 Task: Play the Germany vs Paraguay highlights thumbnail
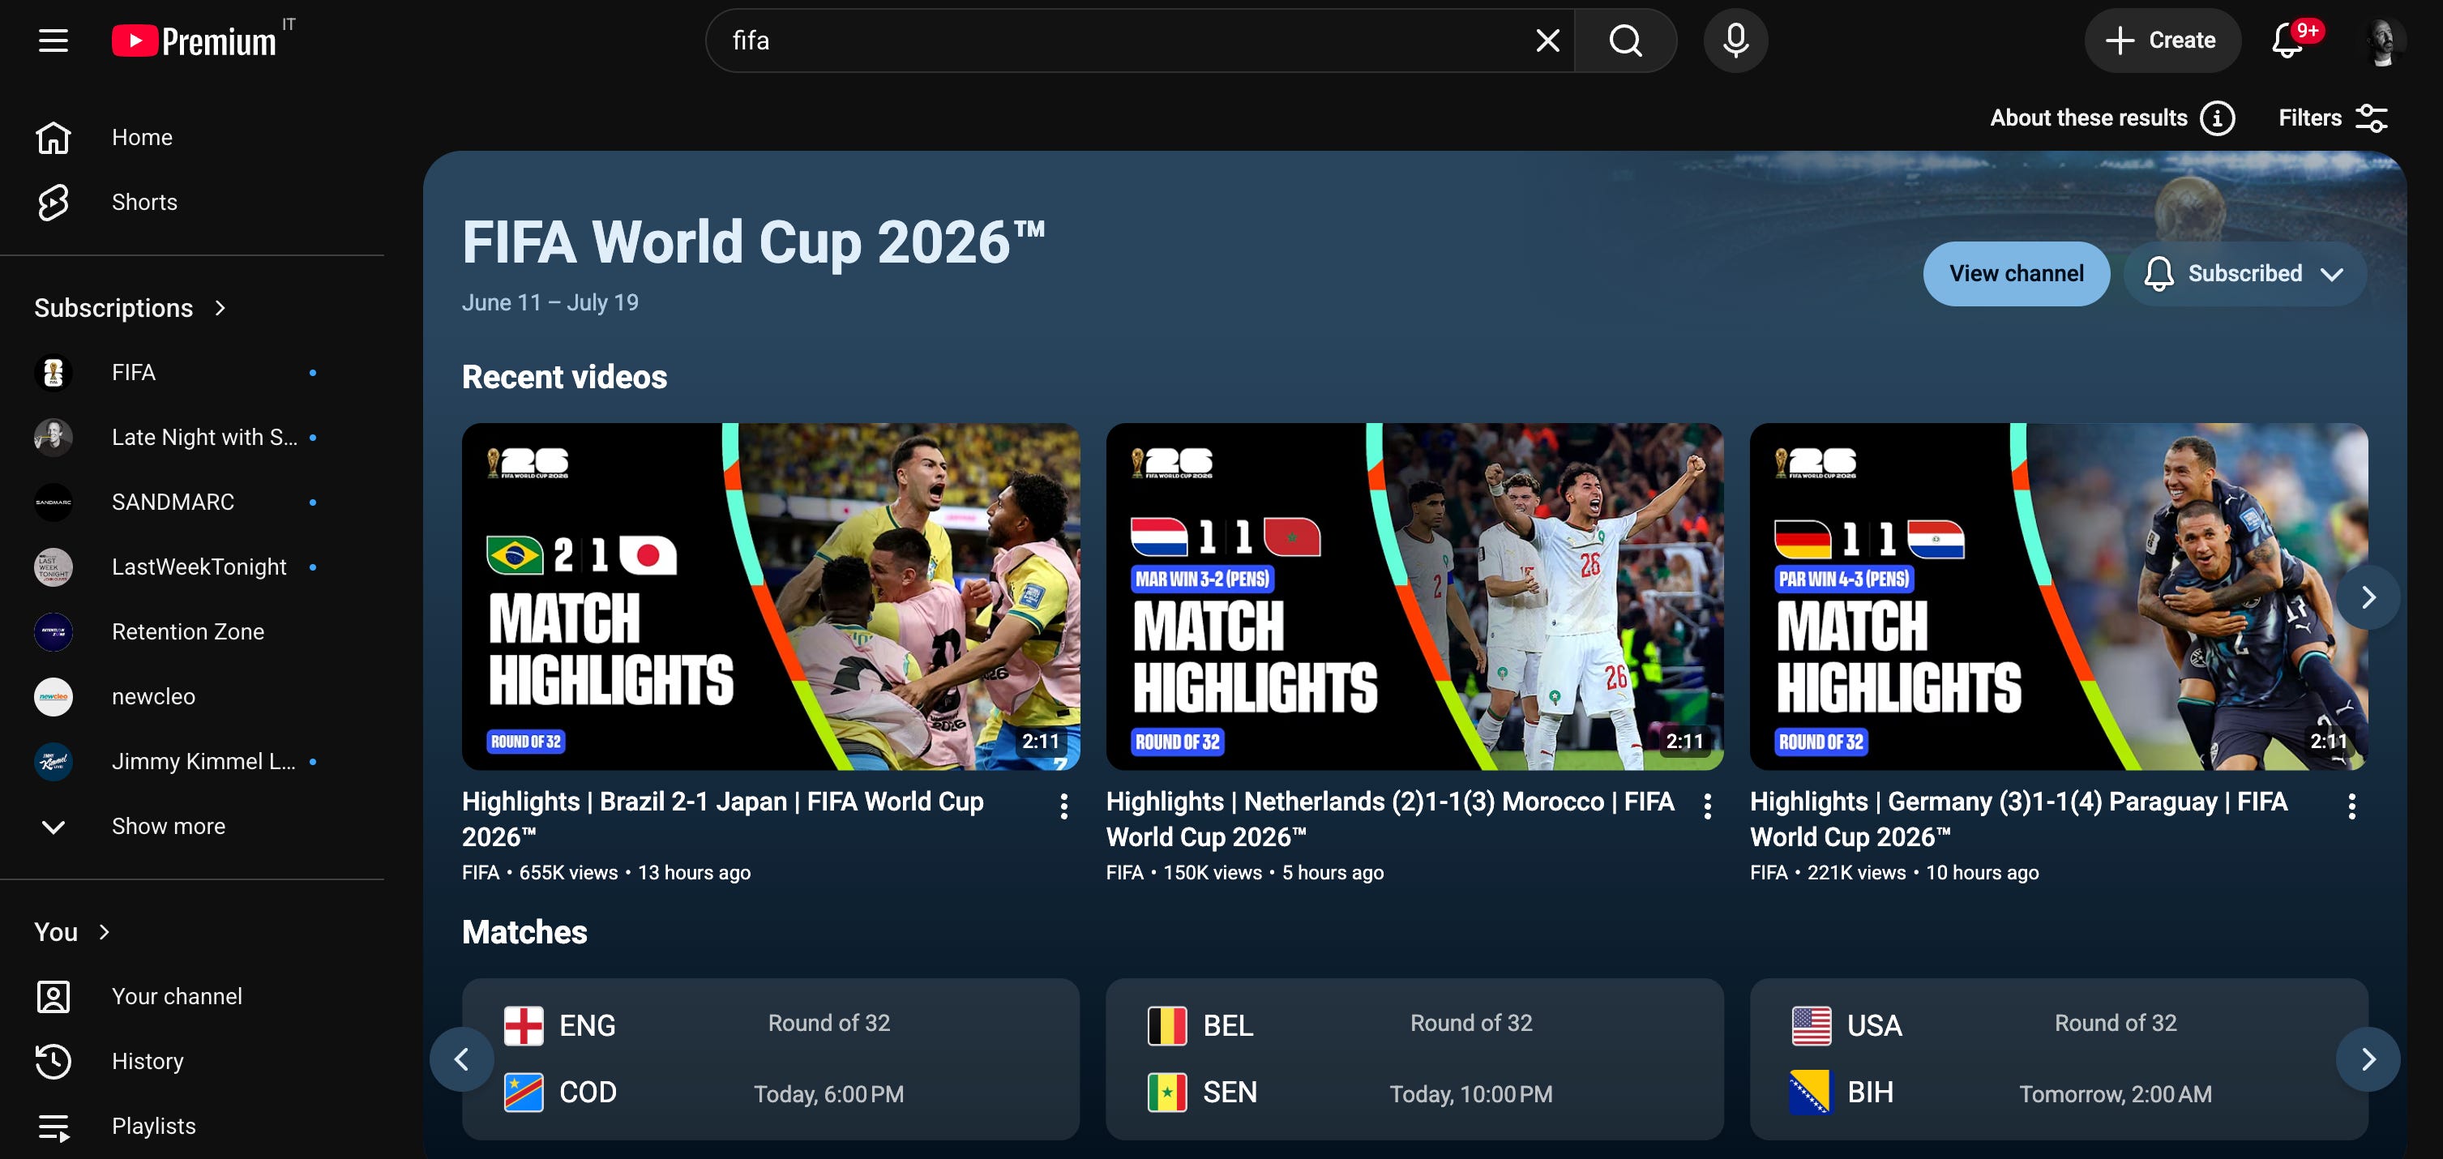click(x=2058, y=597)
